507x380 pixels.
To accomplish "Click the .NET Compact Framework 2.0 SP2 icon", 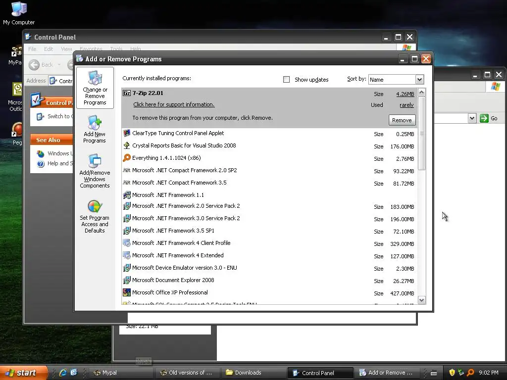I will tap(127, 170).
